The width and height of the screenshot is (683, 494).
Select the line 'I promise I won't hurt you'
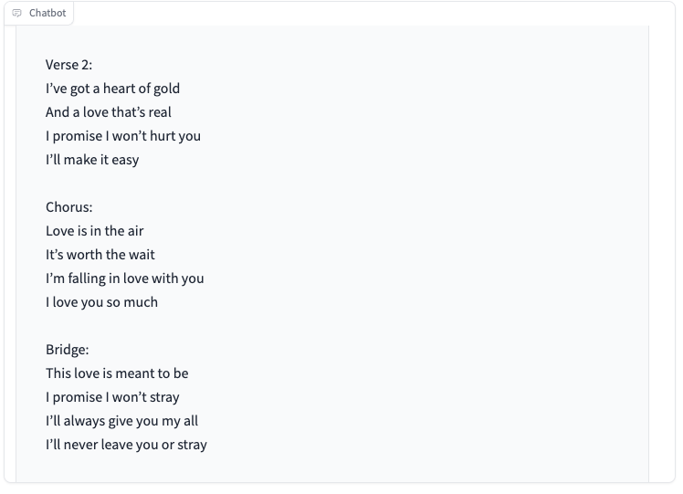[x=123, y=136]
